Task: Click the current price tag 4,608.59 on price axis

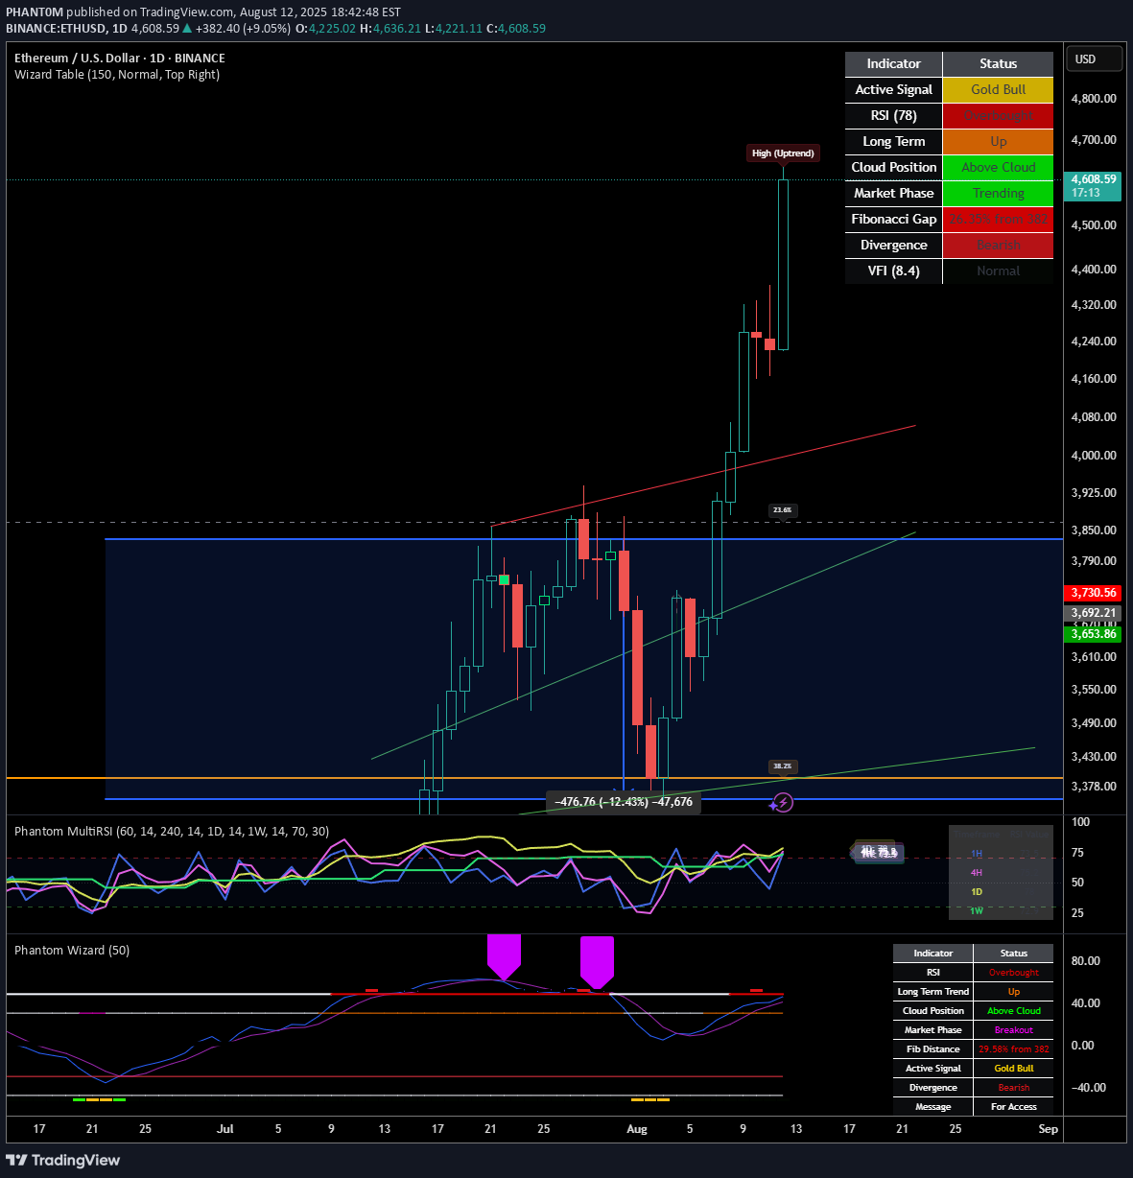Action: point(1094,185)
